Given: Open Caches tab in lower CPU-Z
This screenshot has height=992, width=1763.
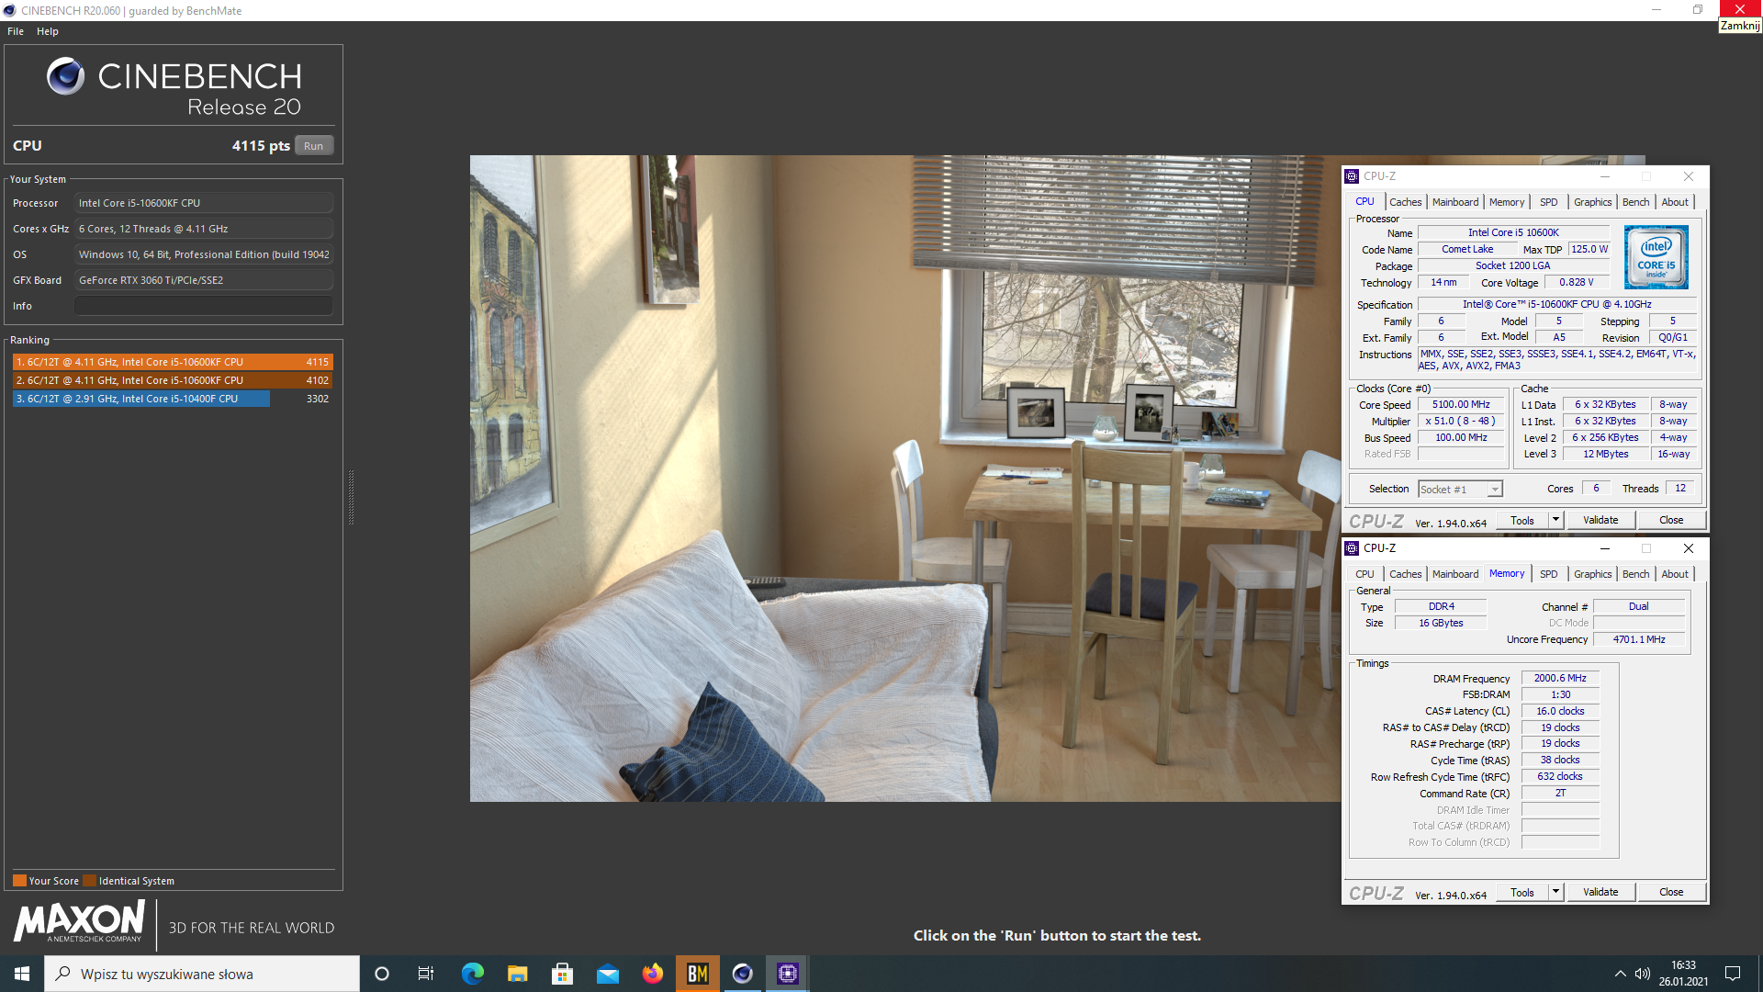Looking at the screenshot, I should click(x=1405, y=574).
